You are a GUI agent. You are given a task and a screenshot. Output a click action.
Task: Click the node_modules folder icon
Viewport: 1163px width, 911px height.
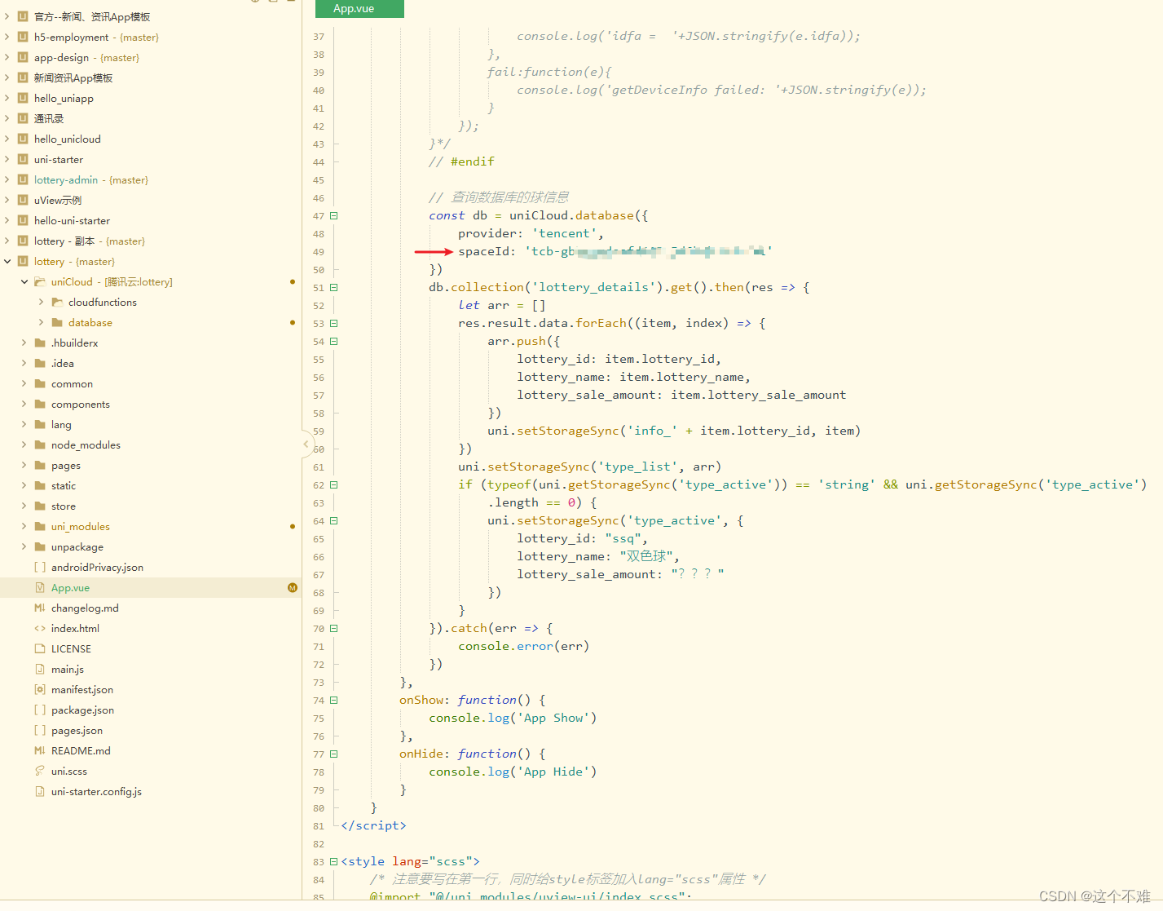click(40, 444)
